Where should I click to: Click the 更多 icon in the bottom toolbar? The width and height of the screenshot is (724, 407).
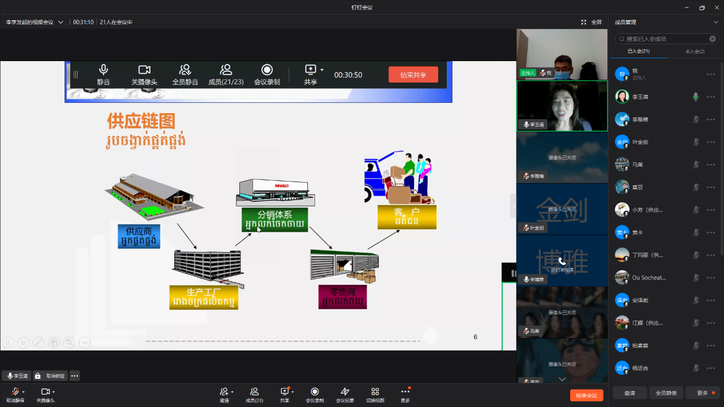[405, 392]
